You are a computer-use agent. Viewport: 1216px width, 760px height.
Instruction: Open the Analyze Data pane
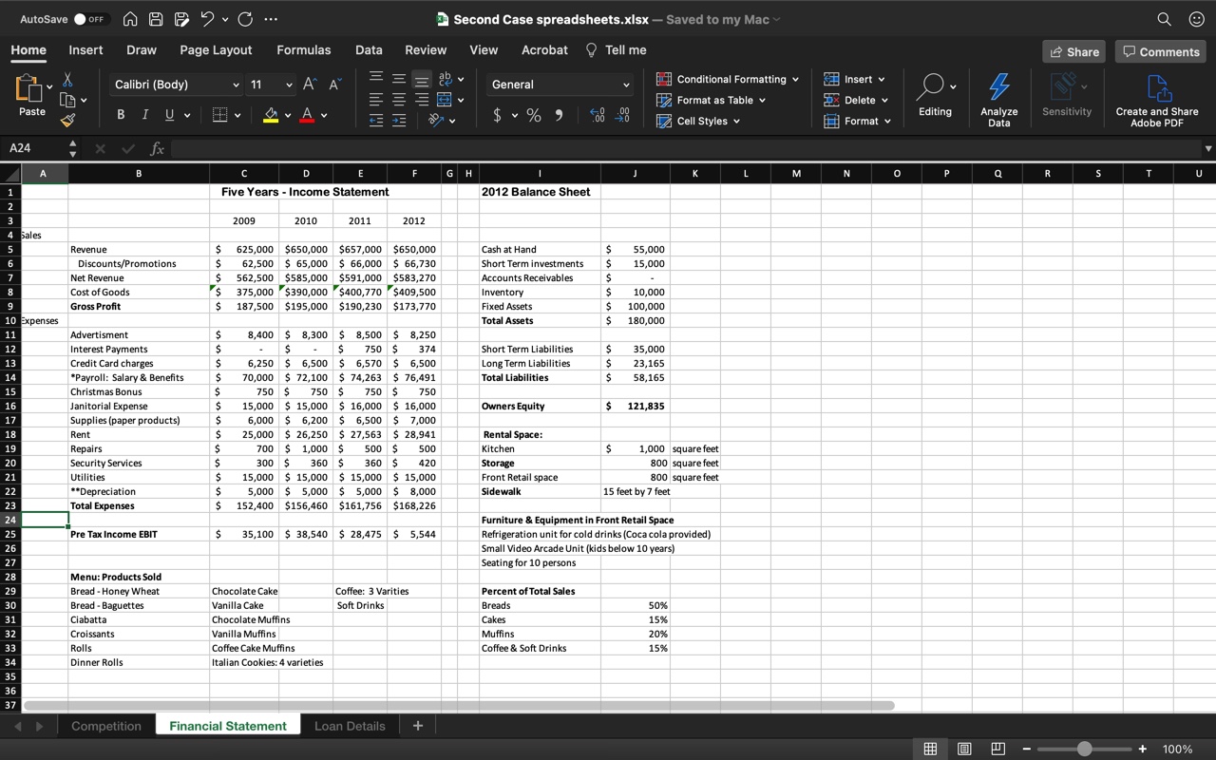click(998, 96)
